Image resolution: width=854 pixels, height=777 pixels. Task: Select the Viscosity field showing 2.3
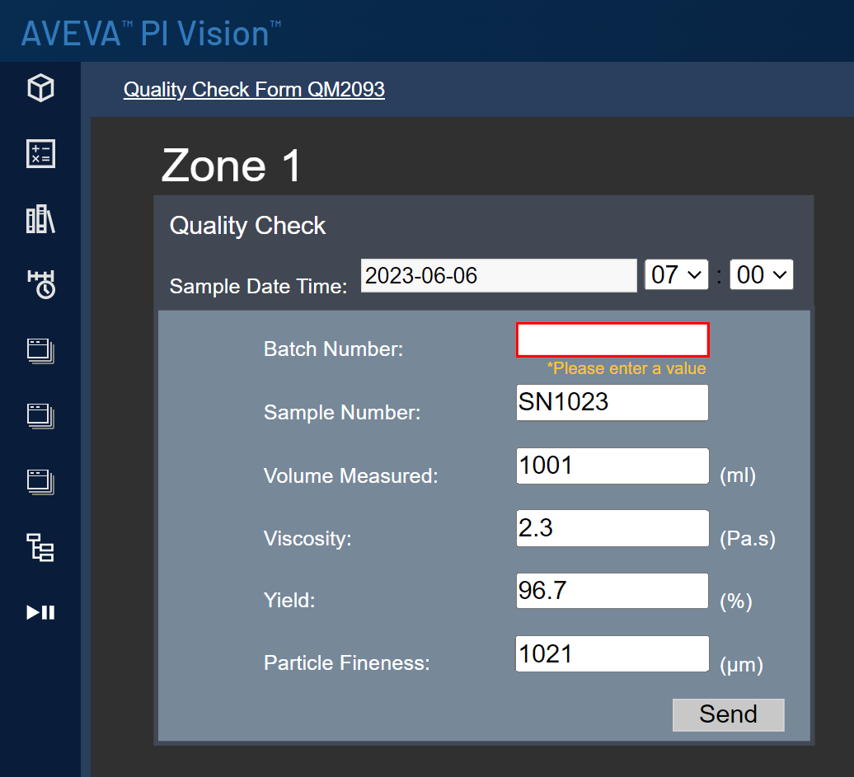(612, 528)
